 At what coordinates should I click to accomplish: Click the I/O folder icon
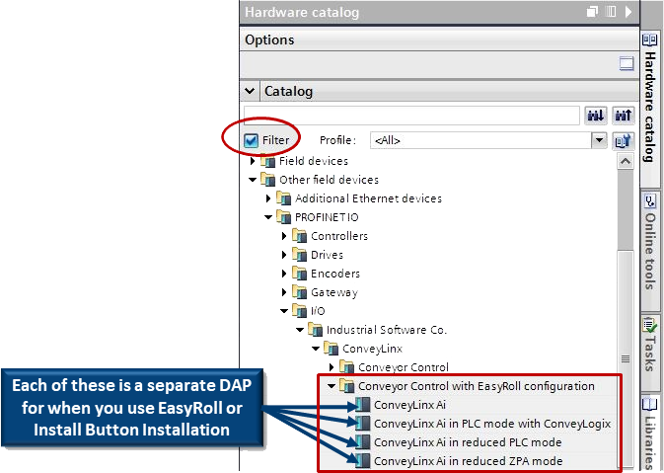click(x=299, y=311)
